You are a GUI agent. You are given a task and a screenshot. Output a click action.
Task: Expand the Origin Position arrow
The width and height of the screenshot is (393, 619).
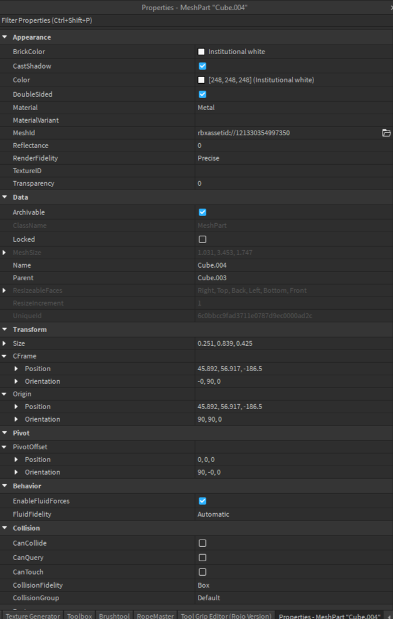point(16,407)
